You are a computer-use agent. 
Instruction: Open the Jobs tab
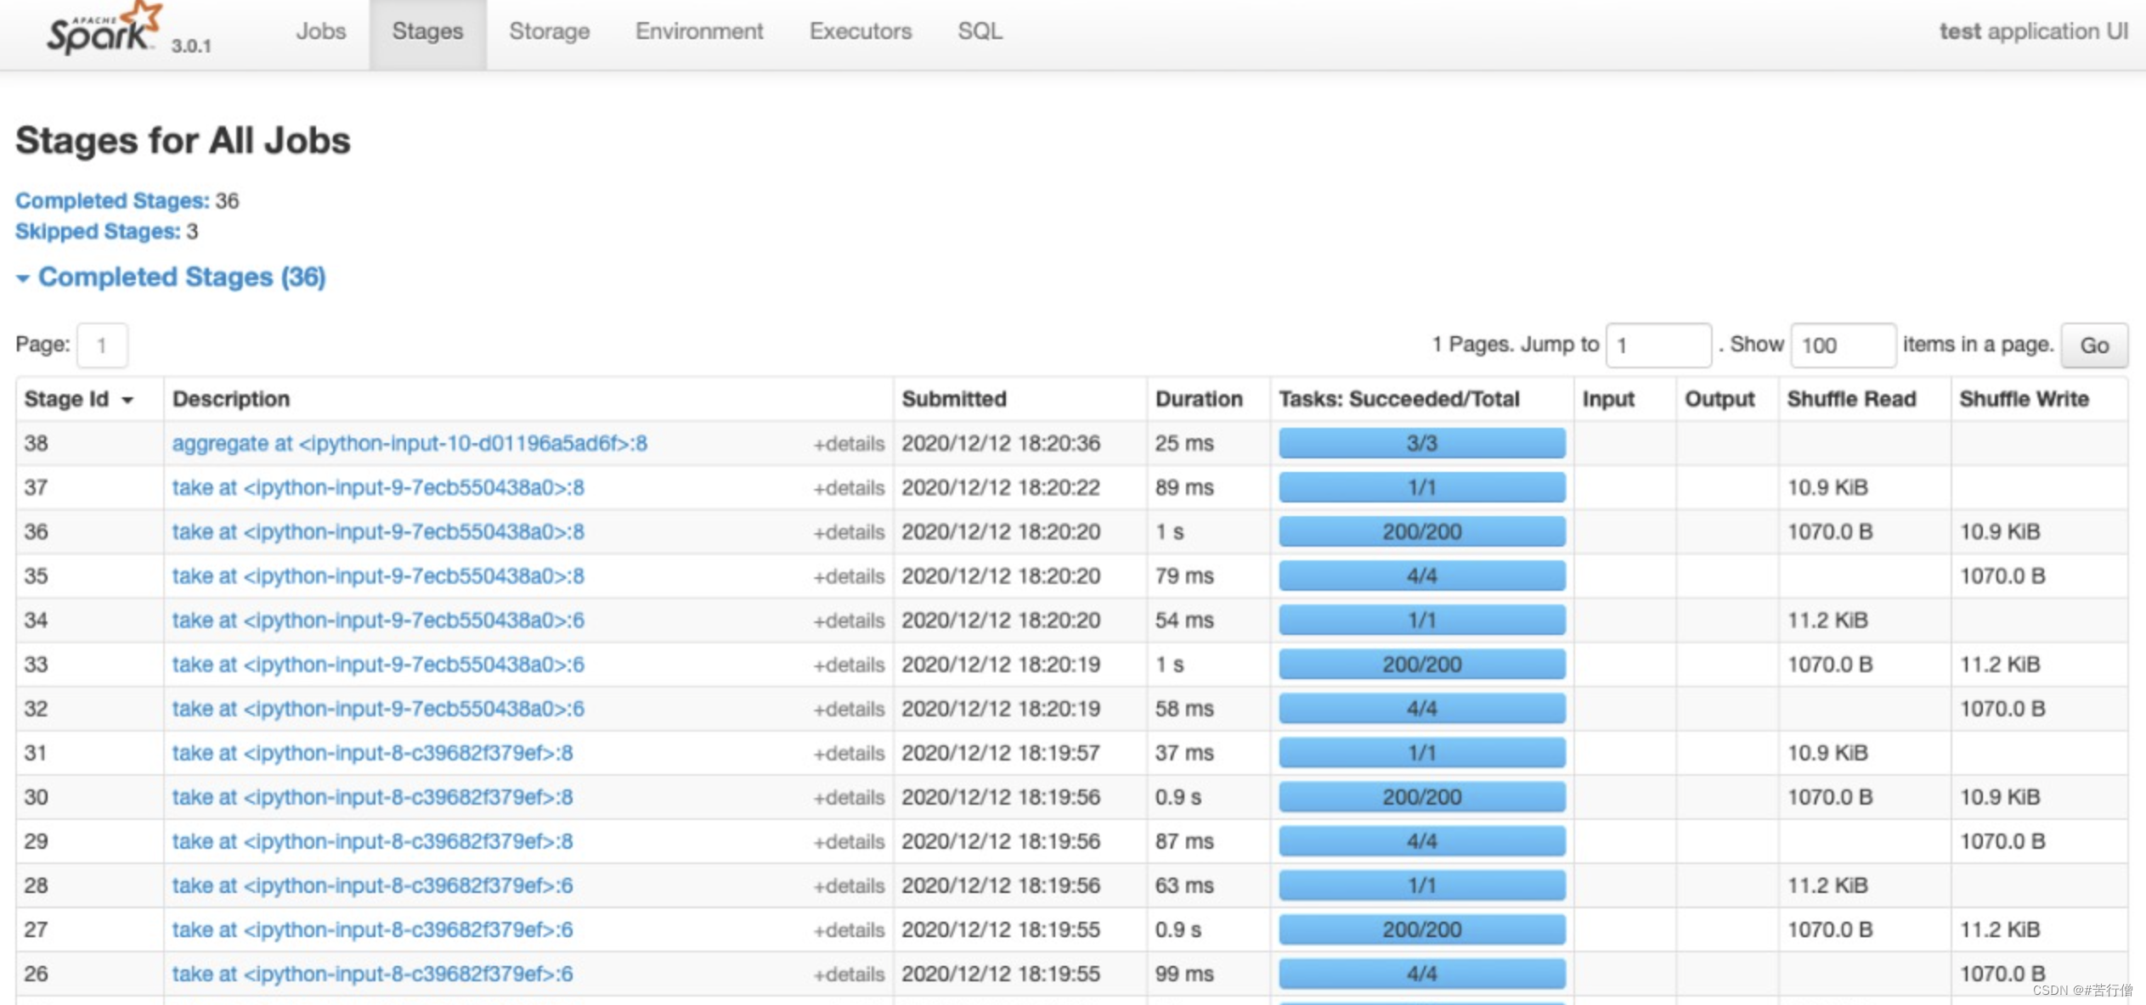[x=321, y=31]
